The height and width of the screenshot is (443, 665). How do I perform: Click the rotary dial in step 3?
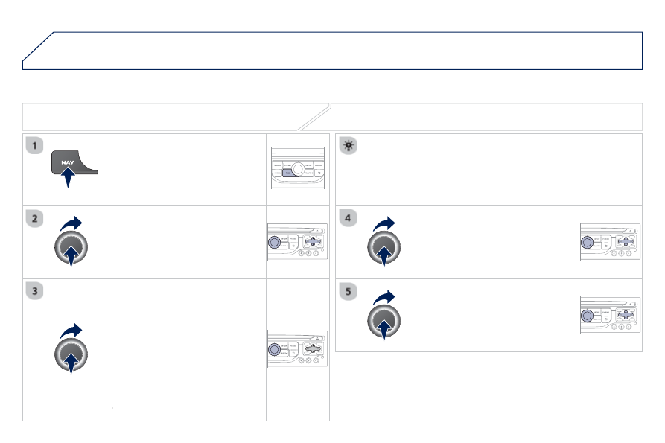coord(71,355)
